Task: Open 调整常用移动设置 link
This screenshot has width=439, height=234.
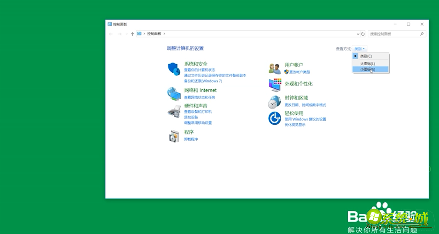Action: point(198,123)
